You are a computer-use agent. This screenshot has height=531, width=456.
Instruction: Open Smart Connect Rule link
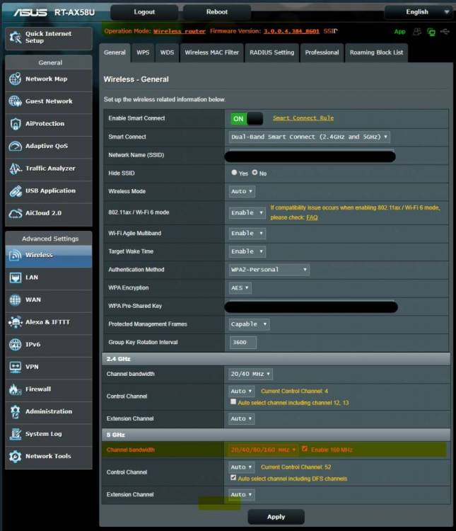(x=303, y=118)
